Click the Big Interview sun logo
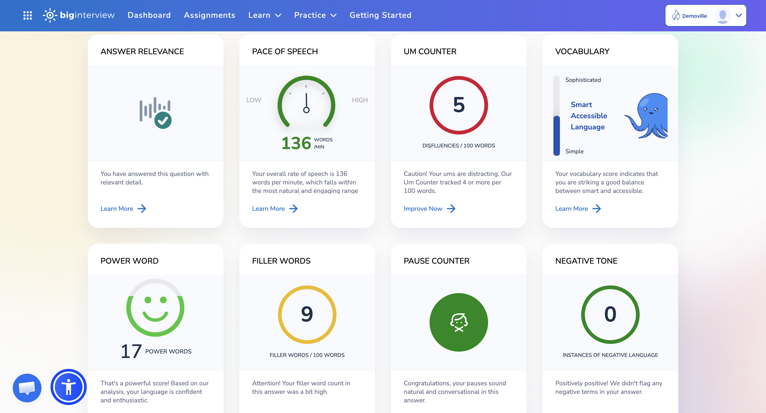 (x=50, y=15)
